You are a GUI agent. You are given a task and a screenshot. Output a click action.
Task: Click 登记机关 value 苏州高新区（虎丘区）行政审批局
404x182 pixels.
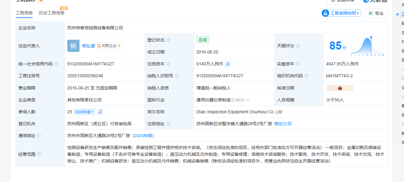coord(99,124)
